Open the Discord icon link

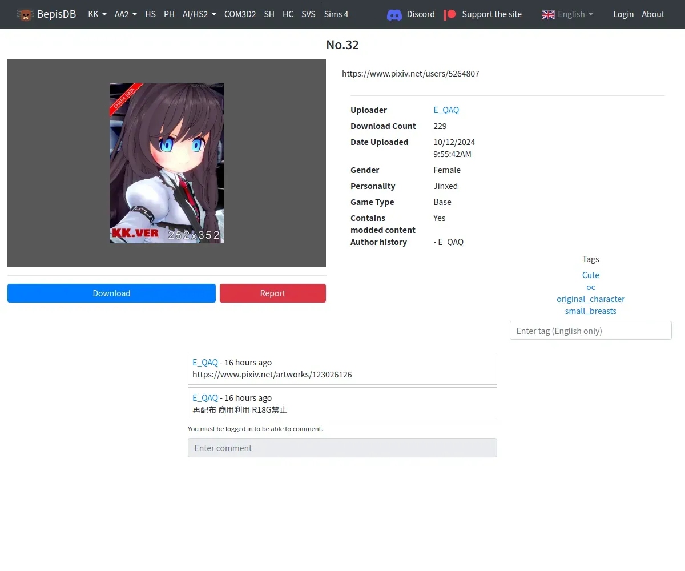coord(394,14)
